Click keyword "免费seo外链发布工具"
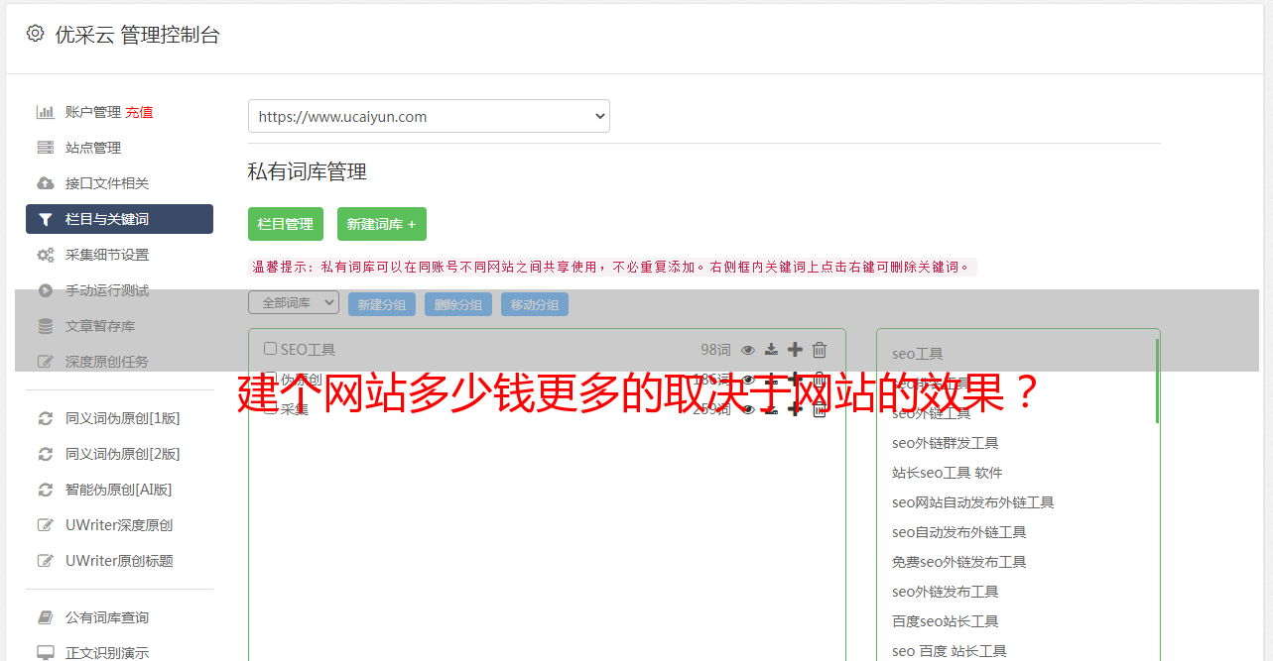Viewport: 1273px width, 661px height. click(x=959, y=562)
